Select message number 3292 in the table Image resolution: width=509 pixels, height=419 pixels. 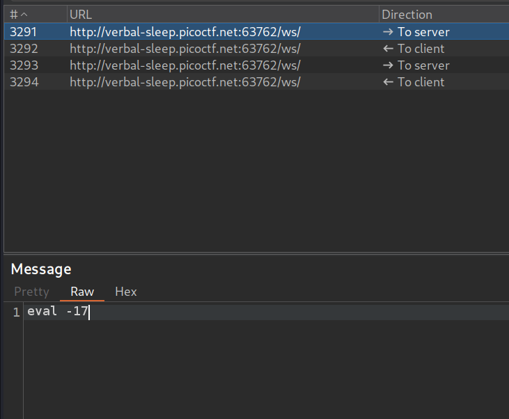23,49
